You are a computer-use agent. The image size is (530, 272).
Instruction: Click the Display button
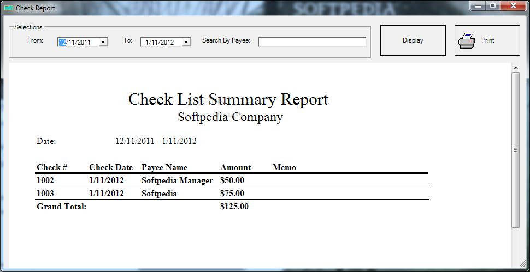(x=413, y=40)
